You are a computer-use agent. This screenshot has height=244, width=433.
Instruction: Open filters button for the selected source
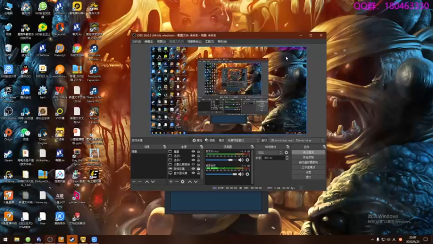coord(210,140)
